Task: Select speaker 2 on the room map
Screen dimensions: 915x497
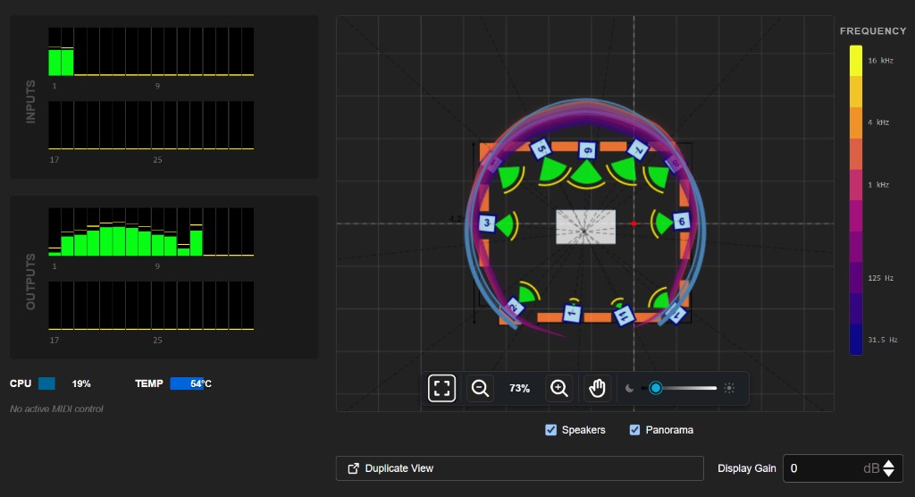Action: coord(514,307)
